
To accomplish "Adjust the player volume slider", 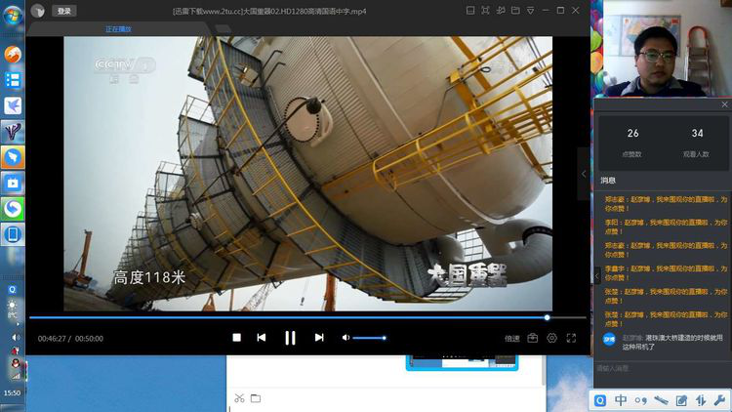I will click(369, 338).
